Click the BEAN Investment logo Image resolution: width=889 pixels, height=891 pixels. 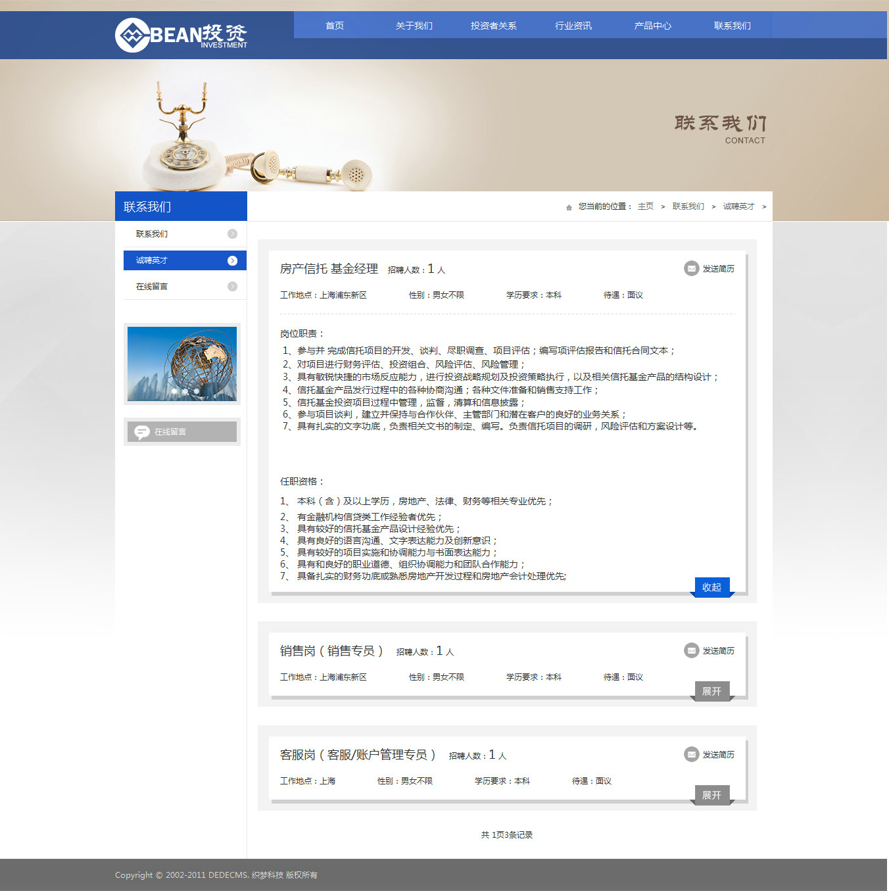coord(181,34)
